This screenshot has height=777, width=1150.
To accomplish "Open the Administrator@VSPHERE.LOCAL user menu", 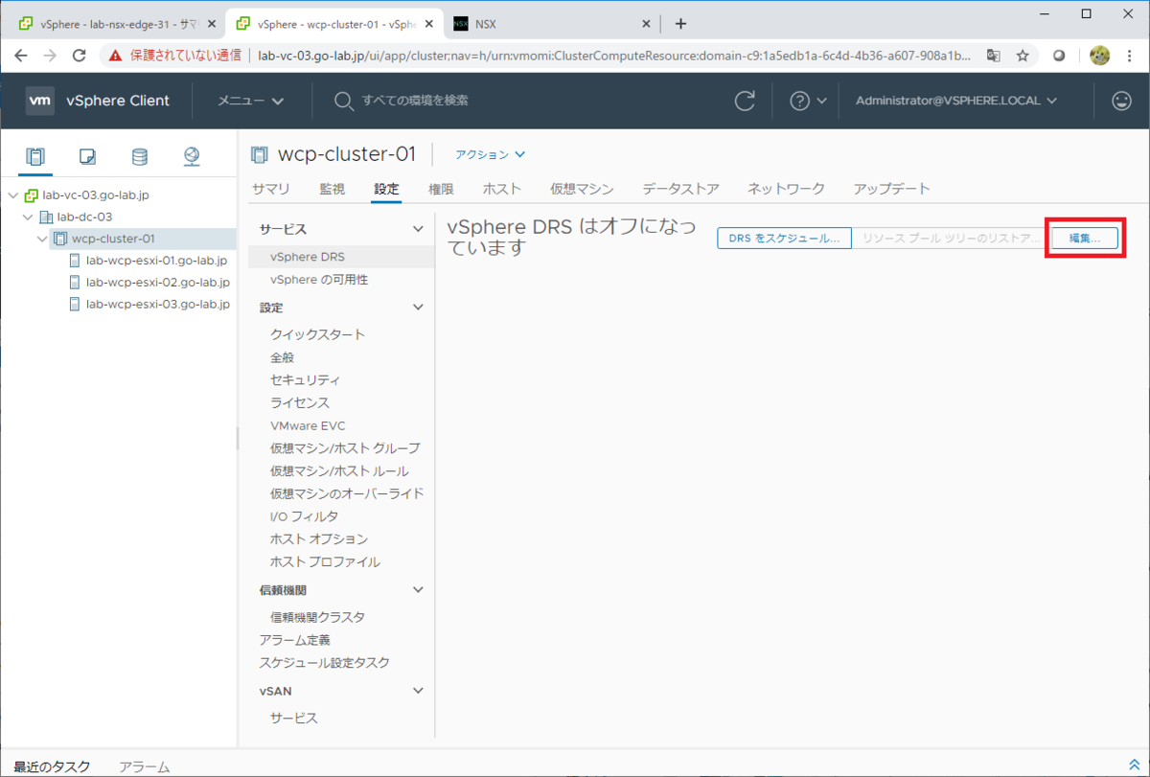I will [x=956, y=101].
